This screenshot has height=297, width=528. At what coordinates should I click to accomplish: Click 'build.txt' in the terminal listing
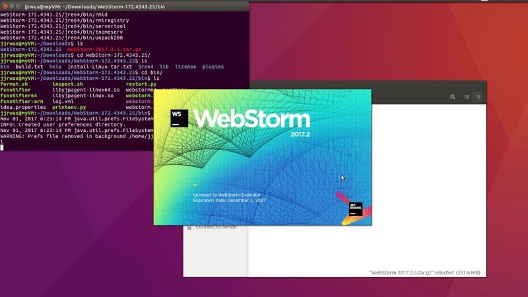pyautogui.click(x=29, y=67)
